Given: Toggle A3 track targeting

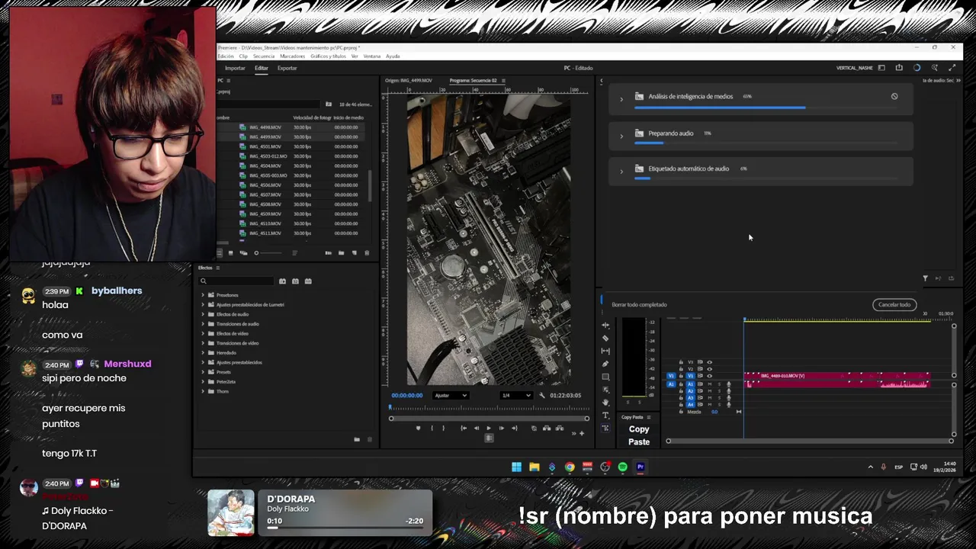Looking at the screenshot, I should [x=690, y=397].
